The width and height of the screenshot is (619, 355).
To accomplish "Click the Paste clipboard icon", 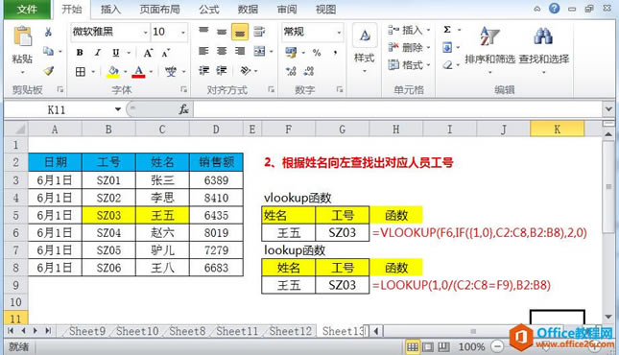I will coord(22,36).
